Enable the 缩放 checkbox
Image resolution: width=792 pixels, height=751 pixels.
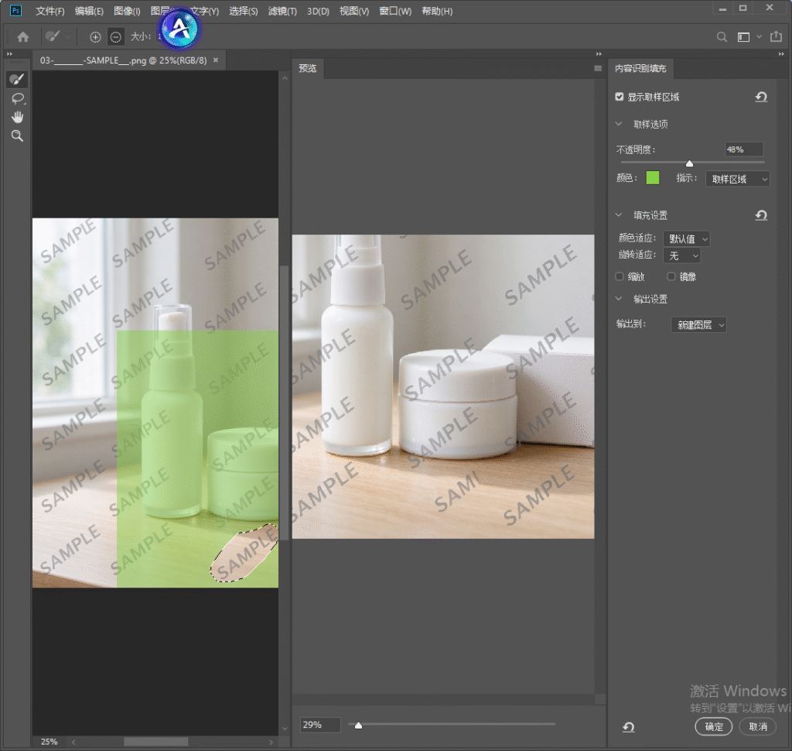620,276
